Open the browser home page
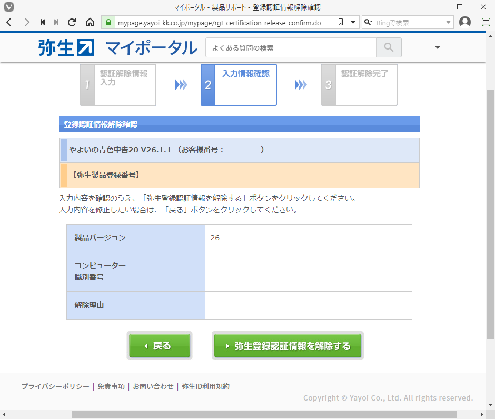The image size is (495, 419). (90, 22)
